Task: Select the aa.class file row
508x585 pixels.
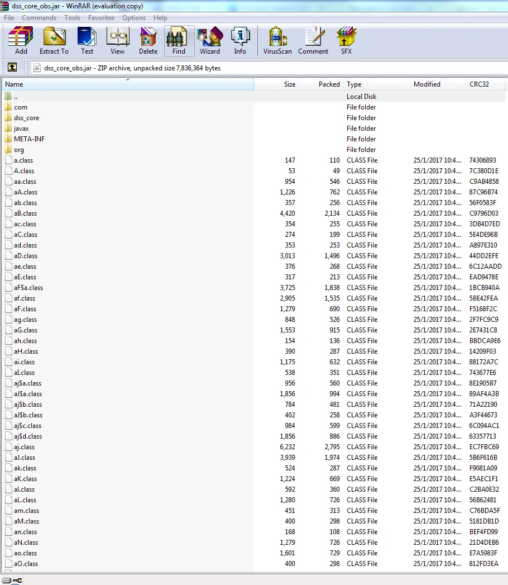Action: 253,182
